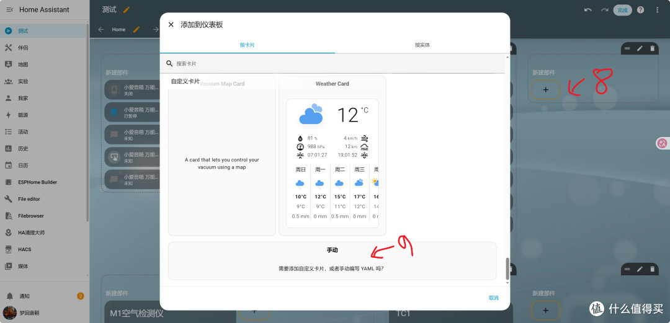Open the three-dot overflow menu

[x=657, y=10]
